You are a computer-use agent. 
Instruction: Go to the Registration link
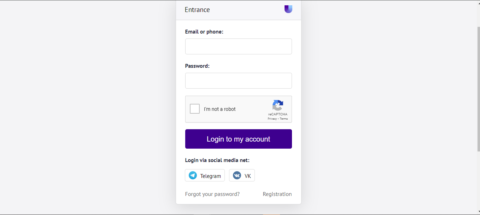(x=277, y=194)
